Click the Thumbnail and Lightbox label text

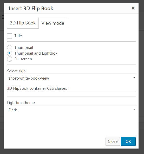pos(36,53)
